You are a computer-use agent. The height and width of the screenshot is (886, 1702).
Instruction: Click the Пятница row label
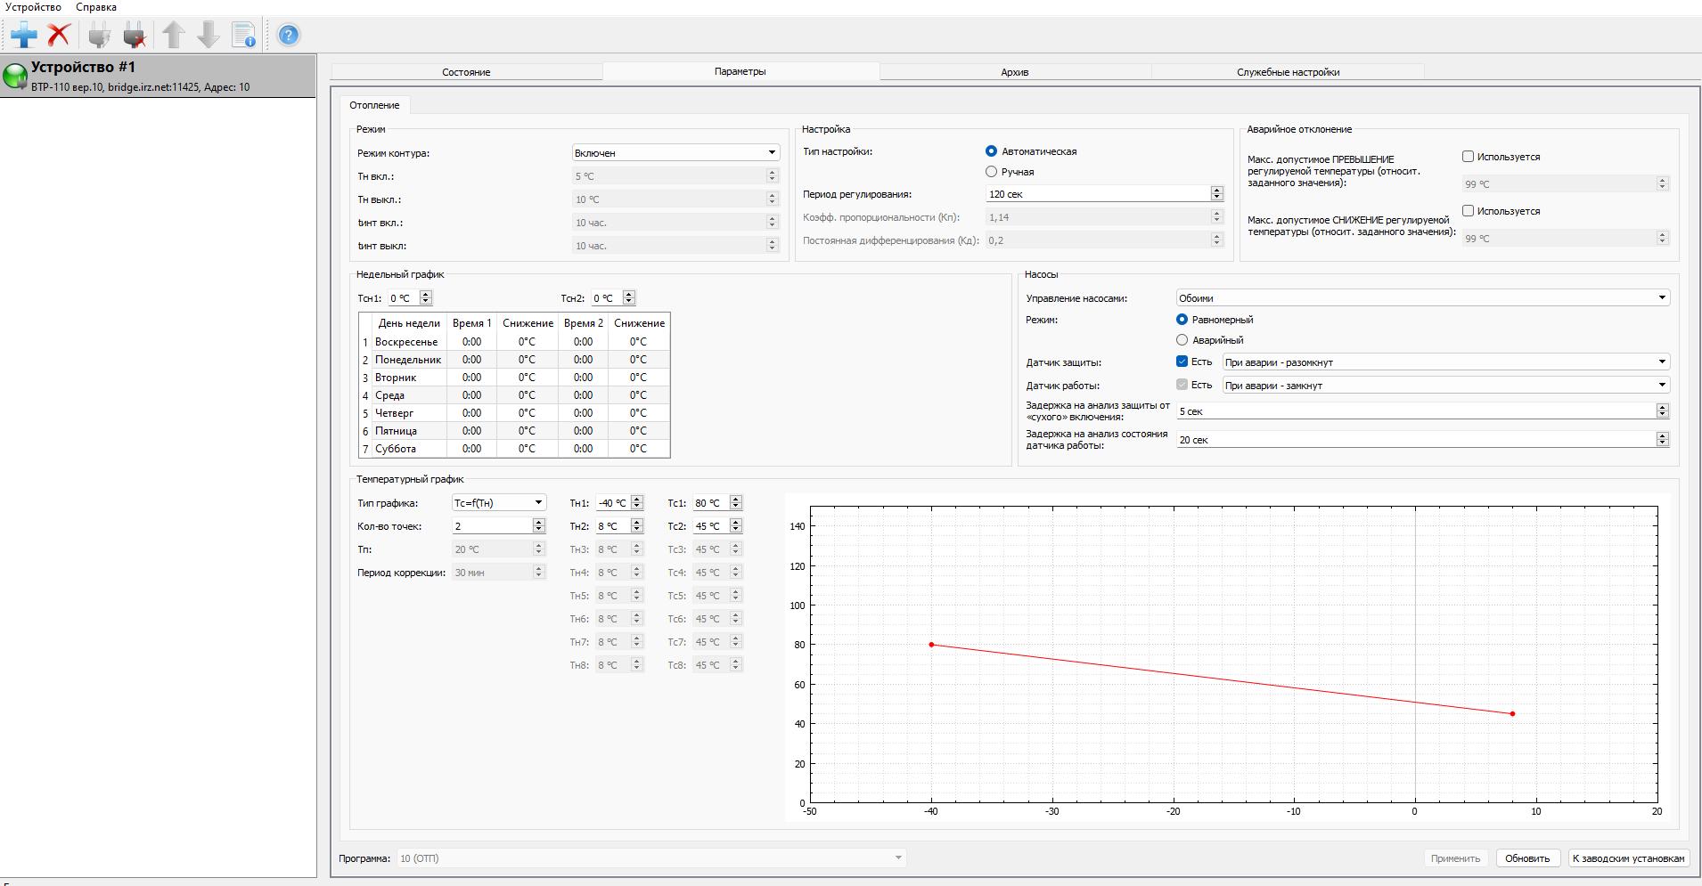tap(397, 431)
